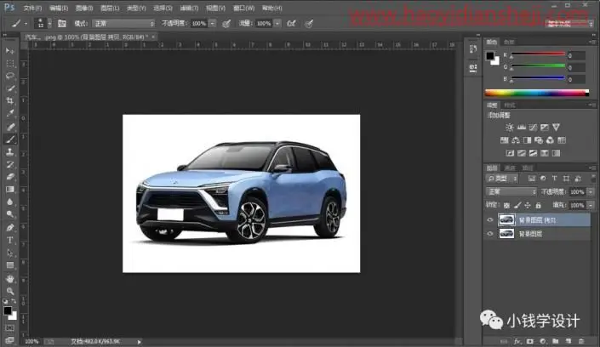Open the workspace switcher dropdown

tap(569, 24)
